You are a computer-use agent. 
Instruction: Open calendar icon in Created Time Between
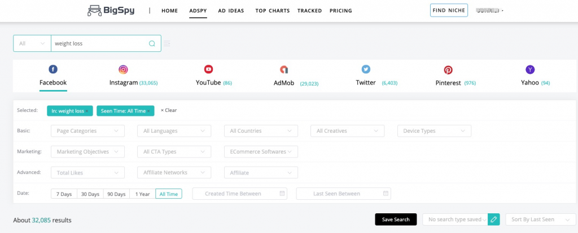point(282,193)
